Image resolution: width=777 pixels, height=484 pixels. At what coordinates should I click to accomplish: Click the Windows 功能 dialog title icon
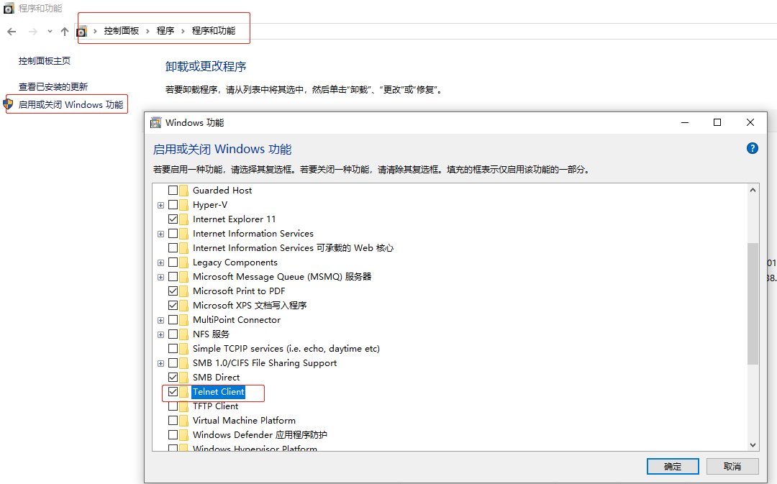pos(155,122)
